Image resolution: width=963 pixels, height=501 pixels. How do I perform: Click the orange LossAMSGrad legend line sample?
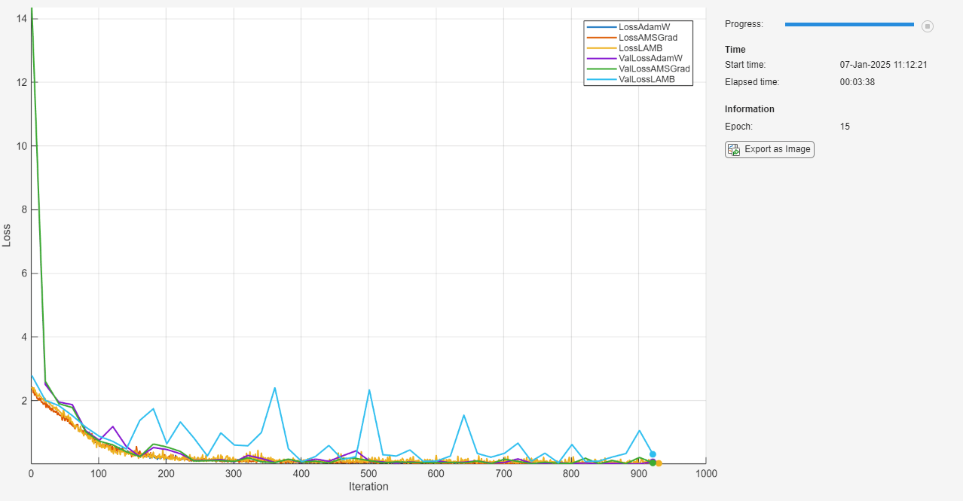click(601, 38)
